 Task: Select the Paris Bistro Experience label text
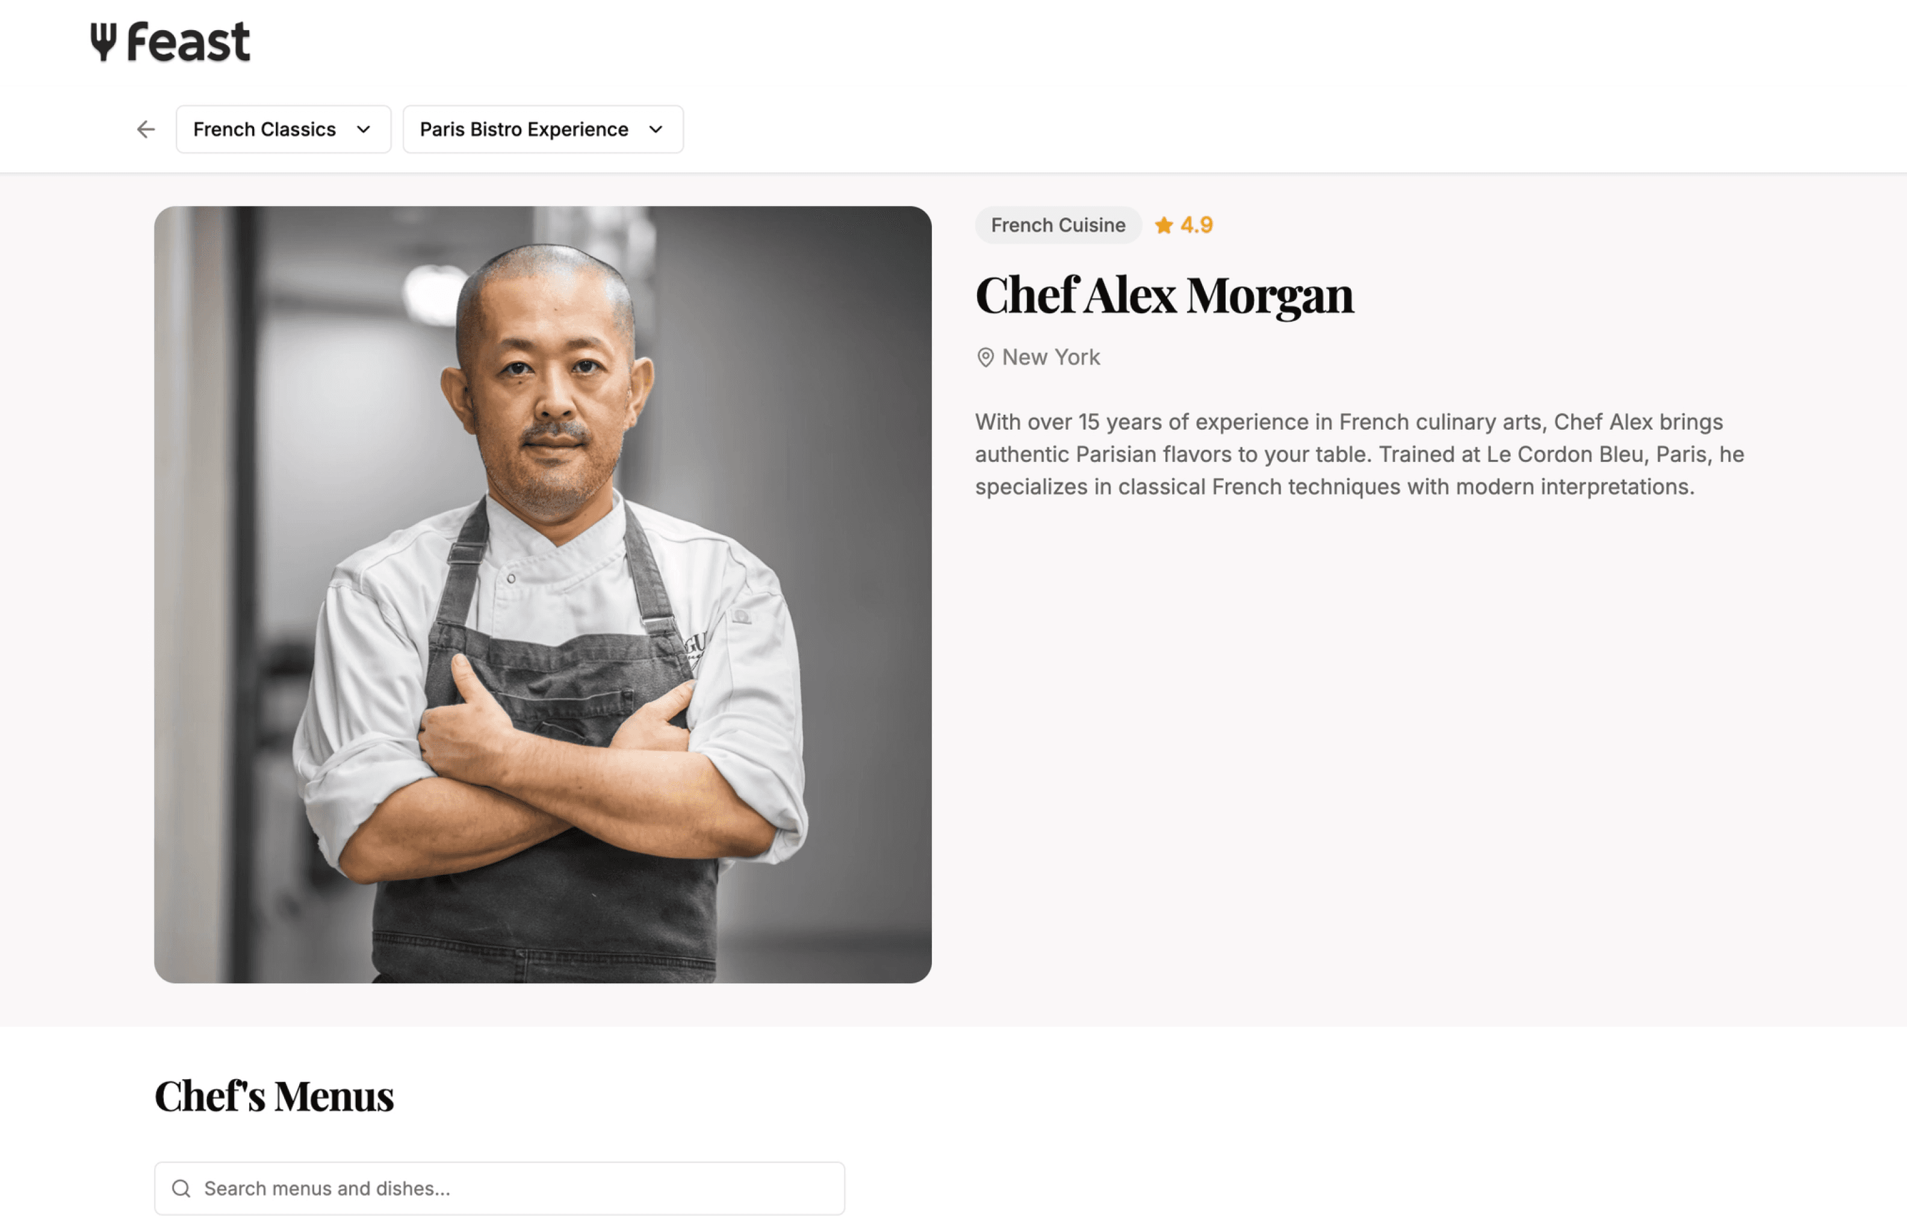click(524, 129)
